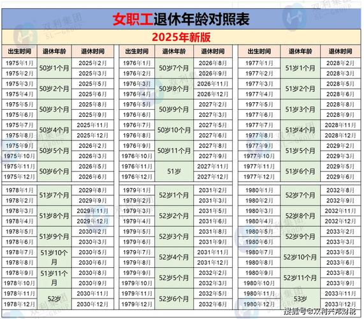Image resolution: width=364 pixels, height=319 pixels.
Task: Click the 53岁 retirement age cell
Action: point(300,299)
